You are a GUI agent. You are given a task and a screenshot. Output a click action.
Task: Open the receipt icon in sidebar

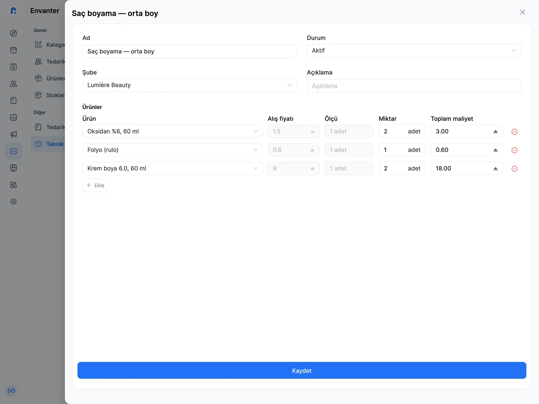point(13,101)
